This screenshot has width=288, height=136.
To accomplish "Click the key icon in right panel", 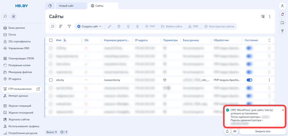I will [282, 31].
